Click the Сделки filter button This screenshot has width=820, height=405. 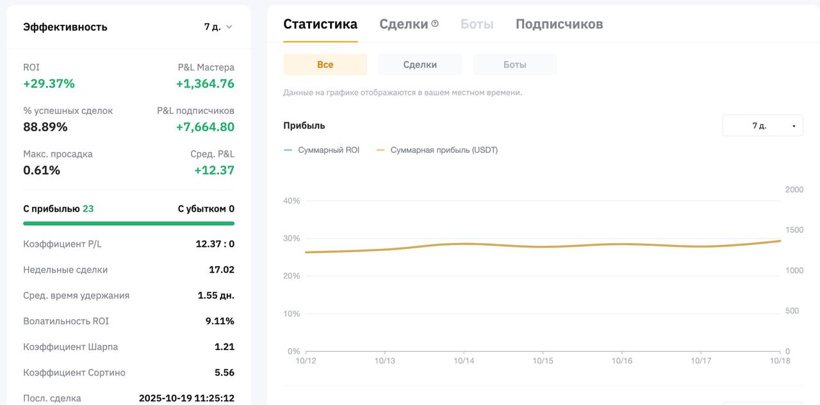(x=420, y=64)
